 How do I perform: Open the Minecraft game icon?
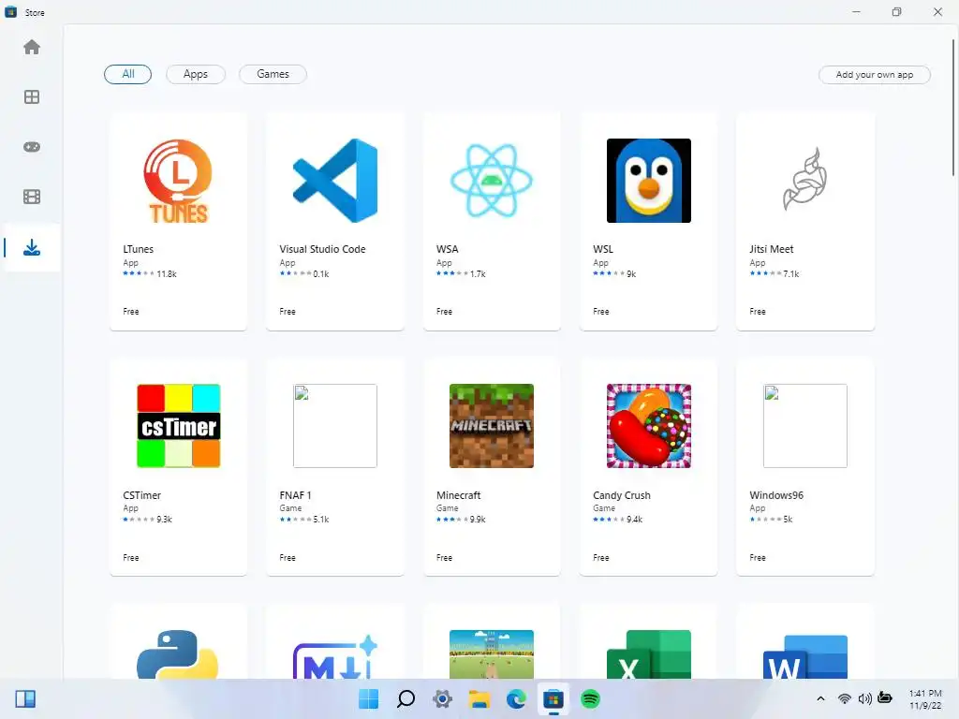[492, 426]
